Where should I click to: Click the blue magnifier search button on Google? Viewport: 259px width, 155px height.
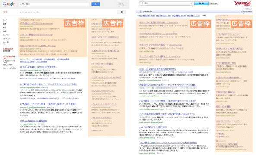pyautogui.click(x=95, y=4)
